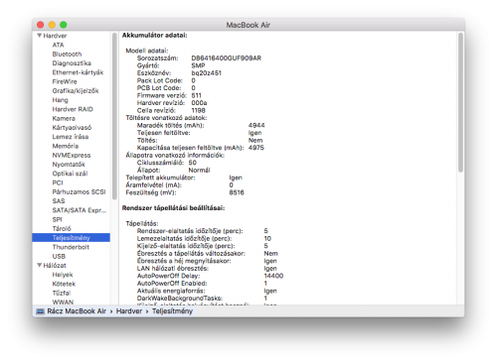Click the Akkumulátor adatai heading
Screen dimensions: 497x363
(x=154, y=35)
